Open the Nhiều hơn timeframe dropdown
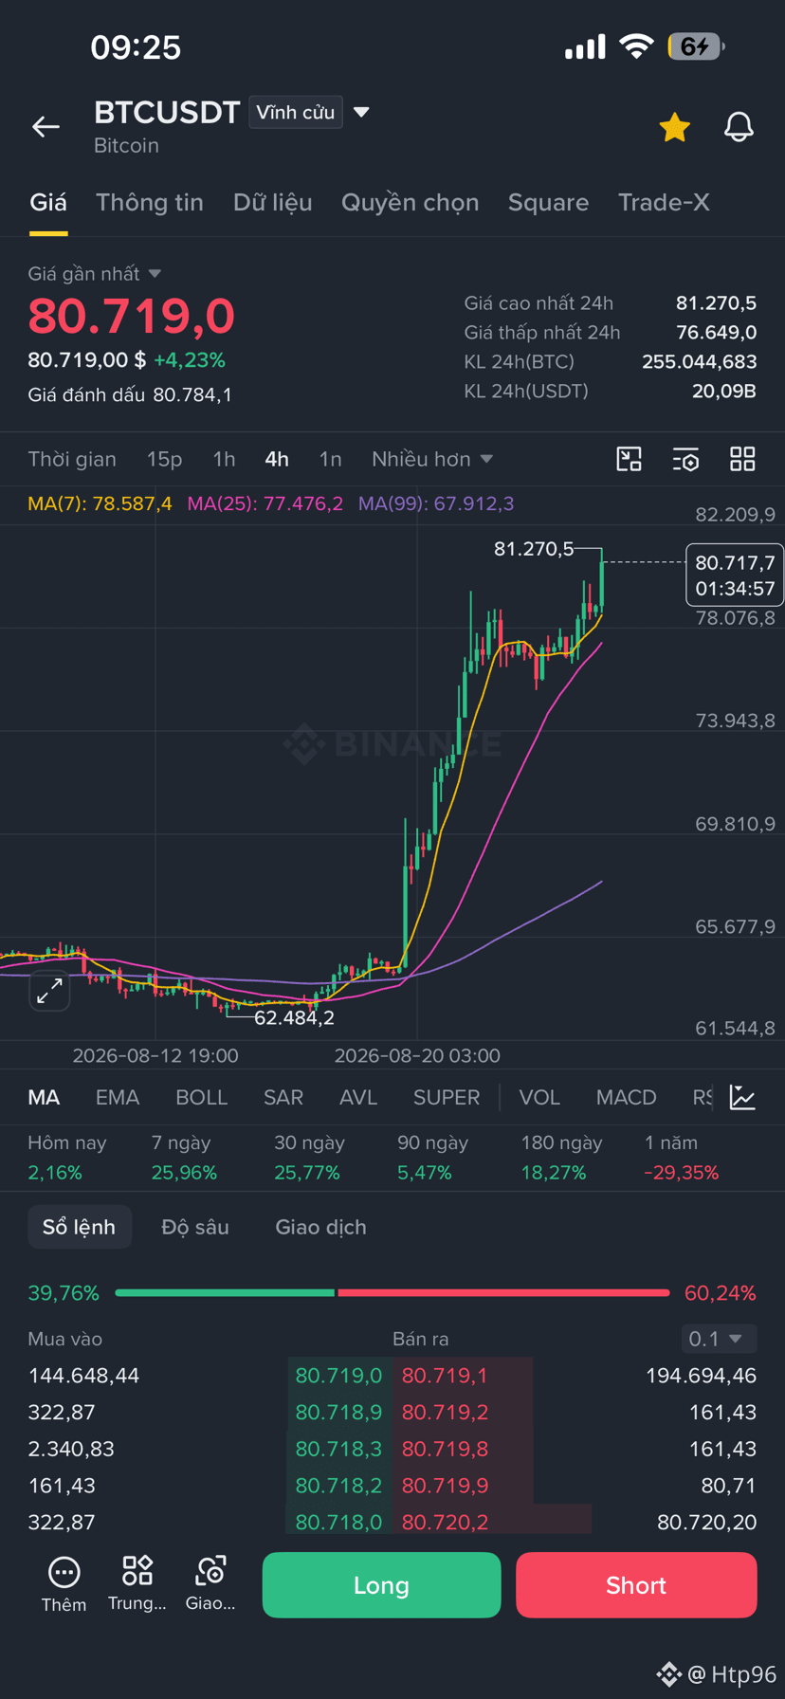 point(432,459)
